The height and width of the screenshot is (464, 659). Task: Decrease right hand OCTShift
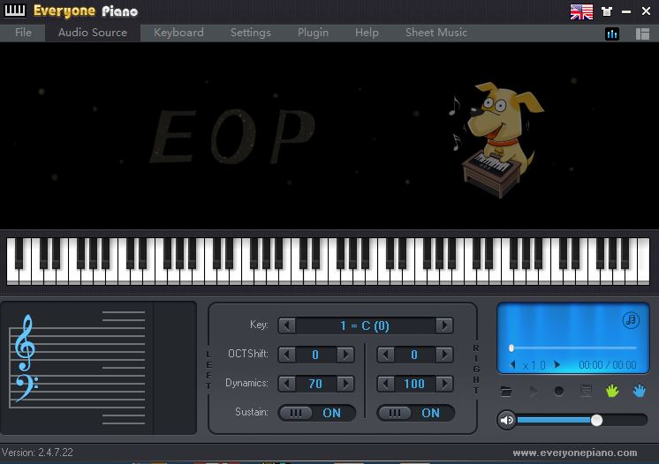(x=386, y=355)
